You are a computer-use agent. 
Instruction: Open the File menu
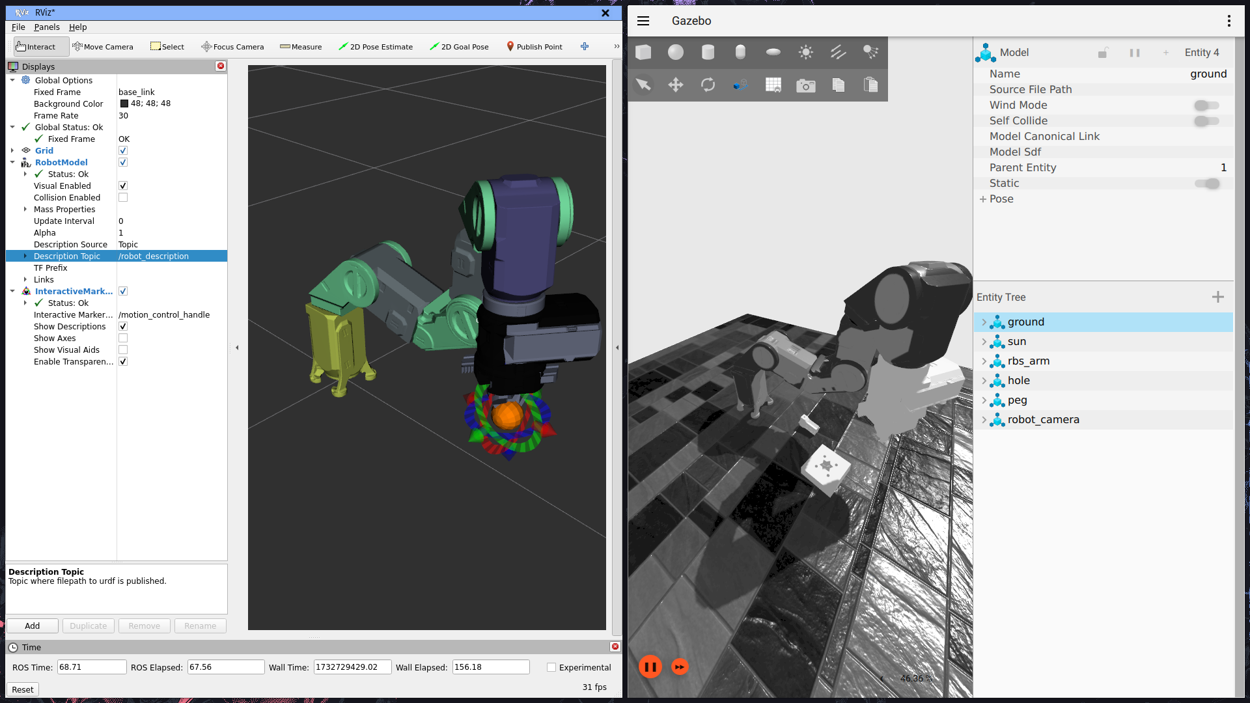(x=18, y=27)
